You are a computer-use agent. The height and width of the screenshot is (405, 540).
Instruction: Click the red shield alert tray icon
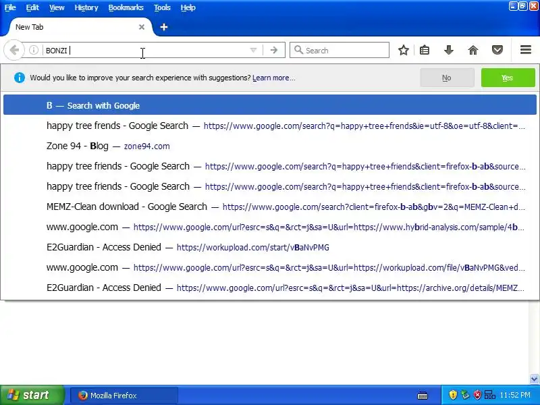click(x=477, y=395)
